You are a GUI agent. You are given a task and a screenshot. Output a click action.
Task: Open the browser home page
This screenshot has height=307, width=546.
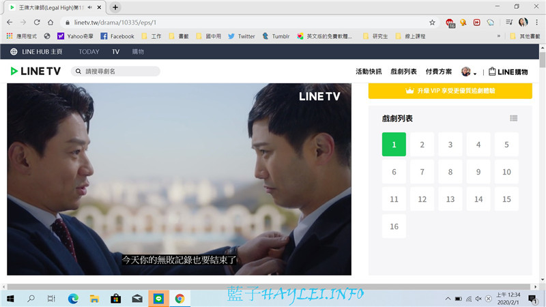[51, 23]
